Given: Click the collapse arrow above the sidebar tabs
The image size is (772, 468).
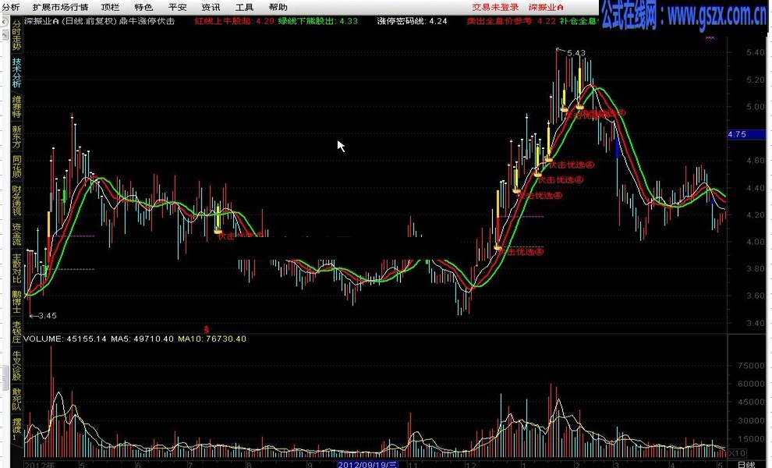Looking at the screenshot, I should coord(5,21).
